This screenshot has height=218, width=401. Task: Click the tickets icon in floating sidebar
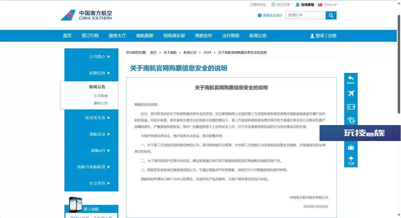point(351,120)
